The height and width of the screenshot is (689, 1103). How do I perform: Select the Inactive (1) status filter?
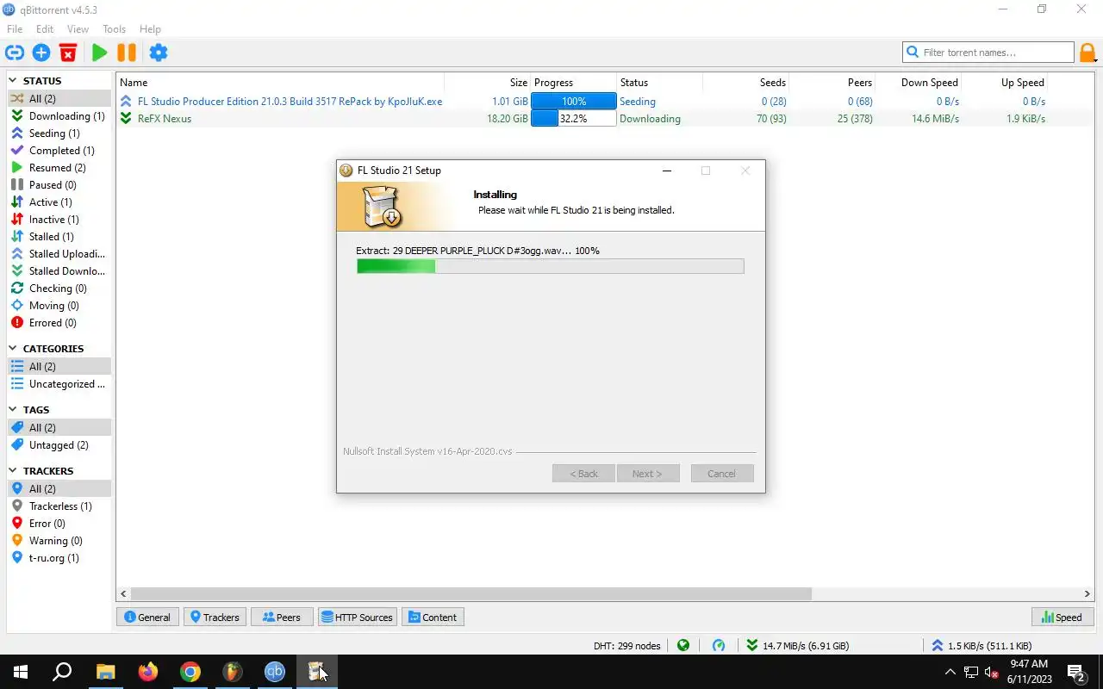coord(59,220)
